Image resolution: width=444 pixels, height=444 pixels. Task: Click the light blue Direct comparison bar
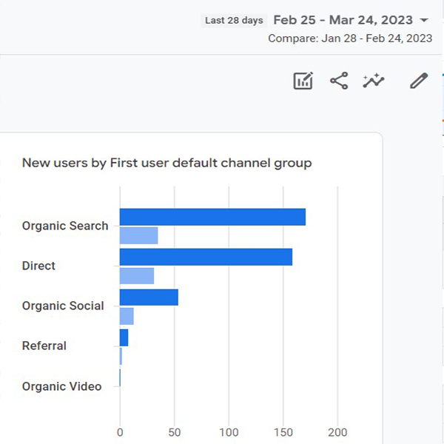point(137,276)
